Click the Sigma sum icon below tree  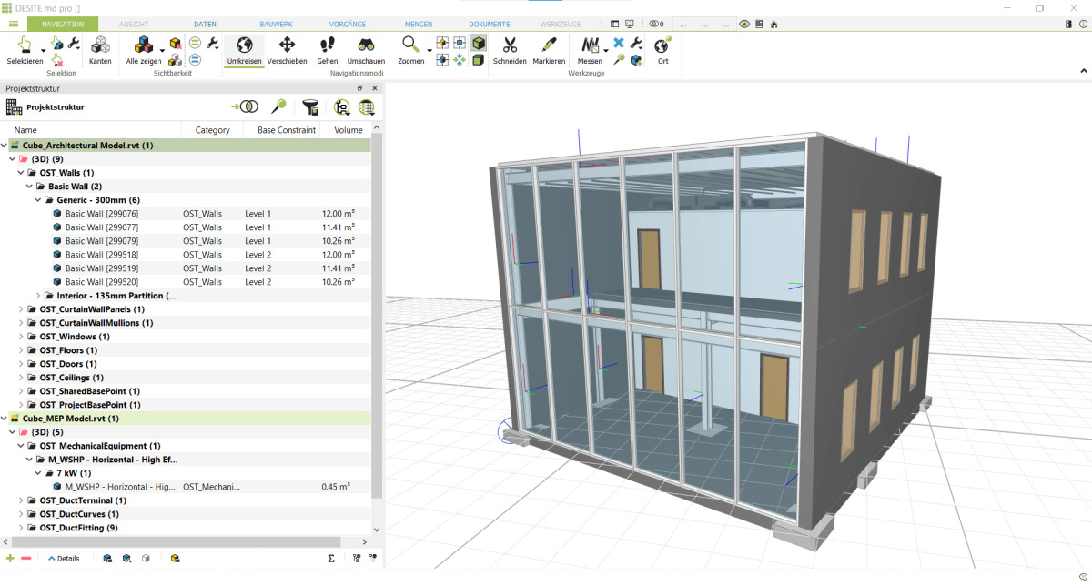pos(331,558)
